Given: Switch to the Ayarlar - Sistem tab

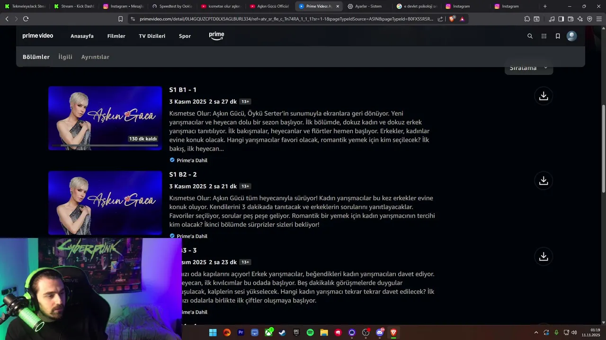Looking at the screenshot, I should (x=368, y=6).
